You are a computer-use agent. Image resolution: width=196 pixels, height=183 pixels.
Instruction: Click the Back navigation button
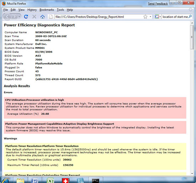7,17
